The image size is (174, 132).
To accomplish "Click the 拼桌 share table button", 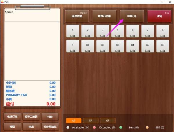I will pyautogui.click(x=31, y=126).
